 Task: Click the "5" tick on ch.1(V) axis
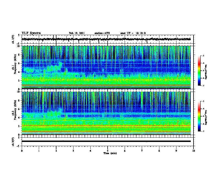coord(19,35)
